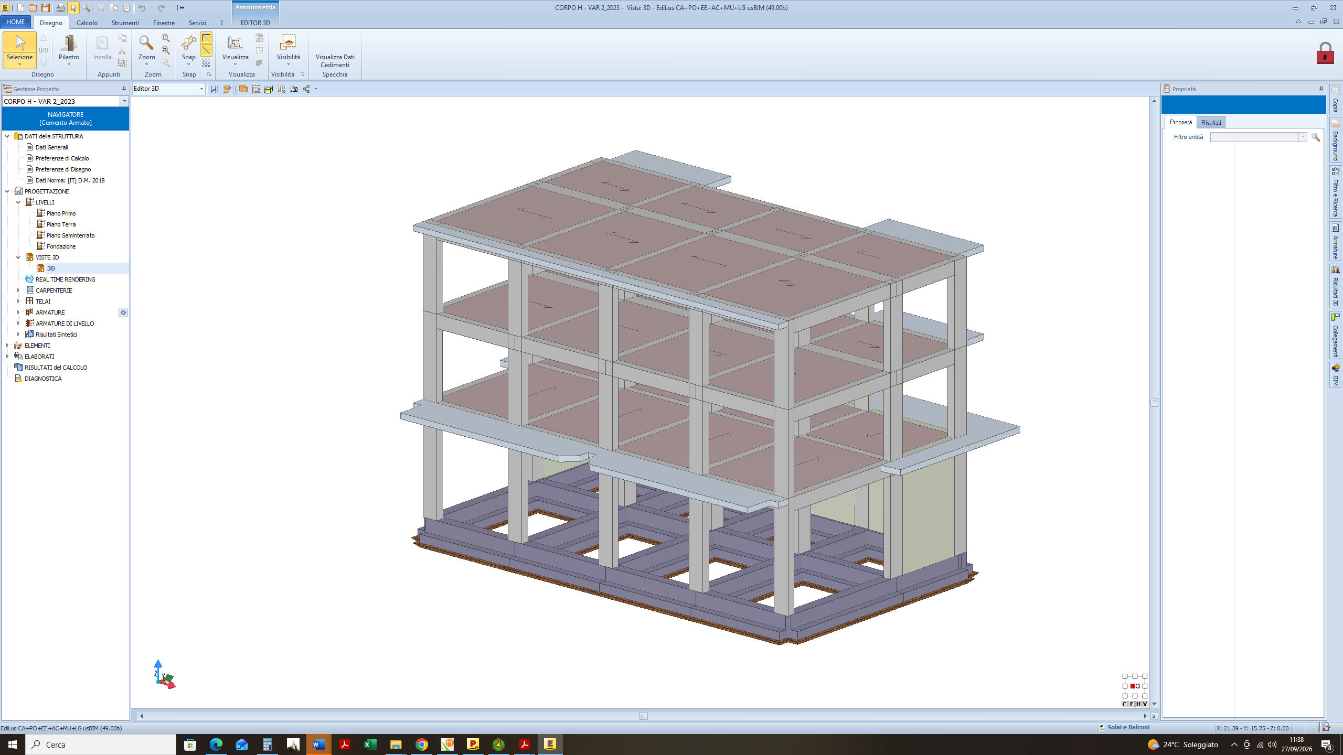Click the status bar filter icon

click(1326, 727)
